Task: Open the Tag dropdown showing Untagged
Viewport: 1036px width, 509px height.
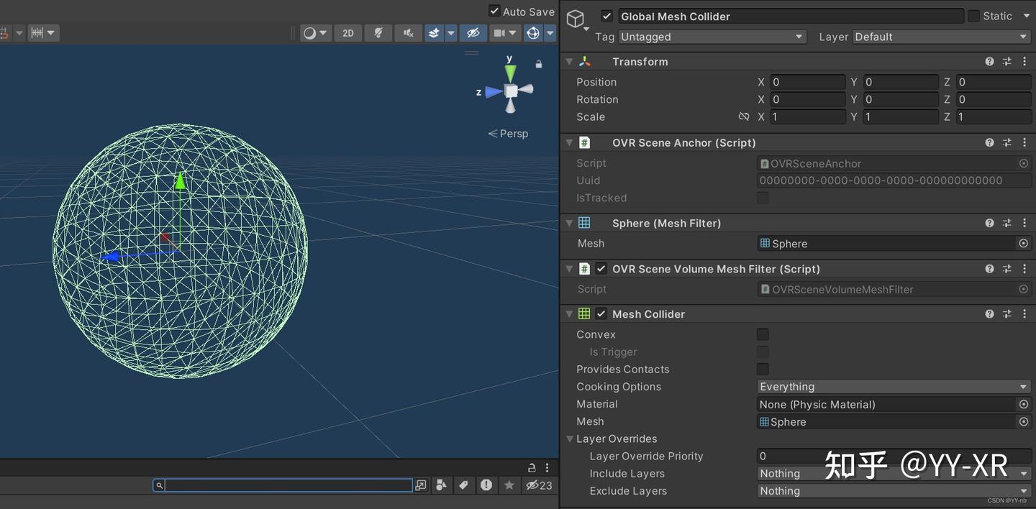Action: click(x=712, y=36)
